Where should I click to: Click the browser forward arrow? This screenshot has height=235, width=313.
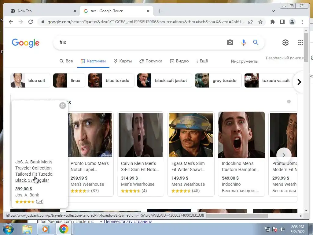pyautogui.click(x=21, y=22)
